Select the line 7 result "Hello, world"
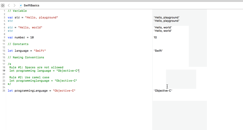Screen dimensions: 243x130 click(163, 31)
